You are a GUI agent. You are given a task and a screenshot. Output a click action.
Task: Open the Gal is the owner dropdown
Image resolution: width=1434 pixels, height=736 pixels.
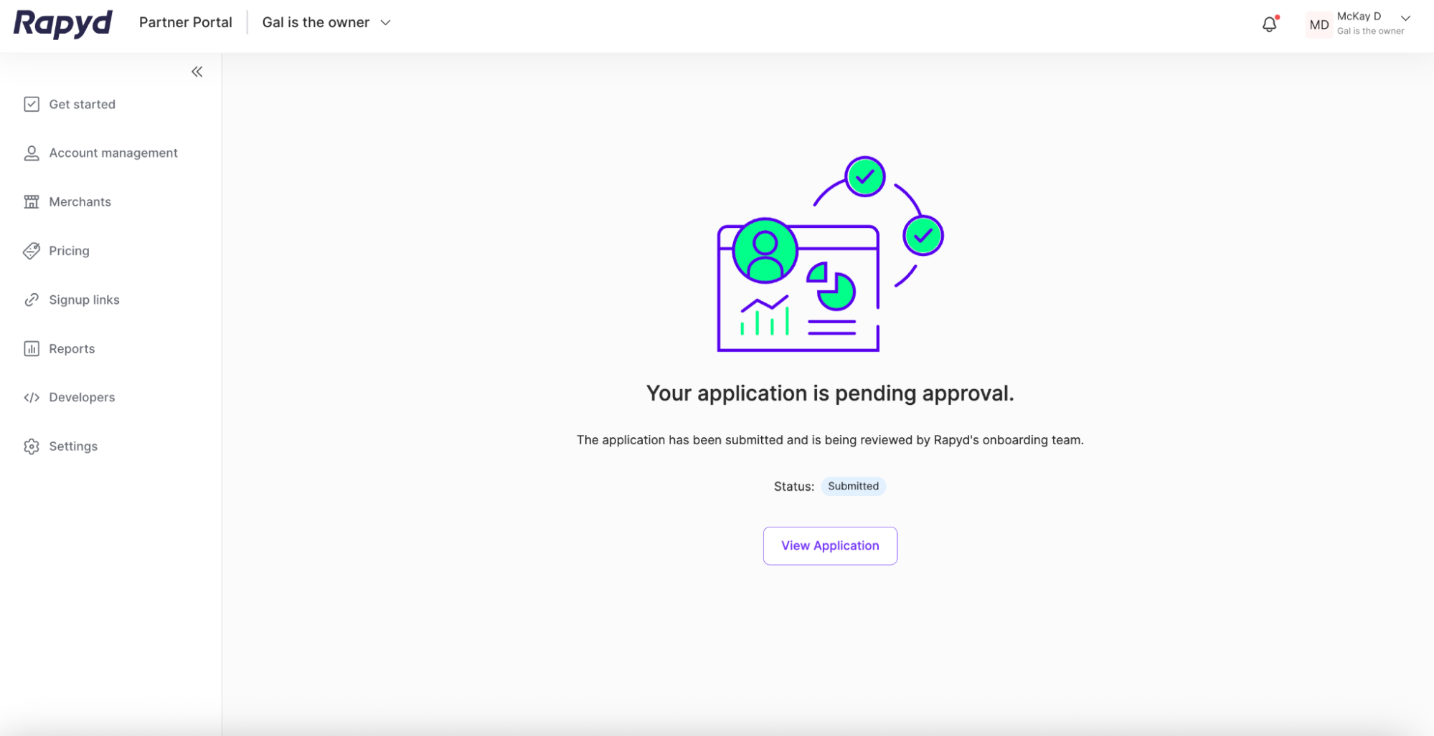[x=325, y=22]
